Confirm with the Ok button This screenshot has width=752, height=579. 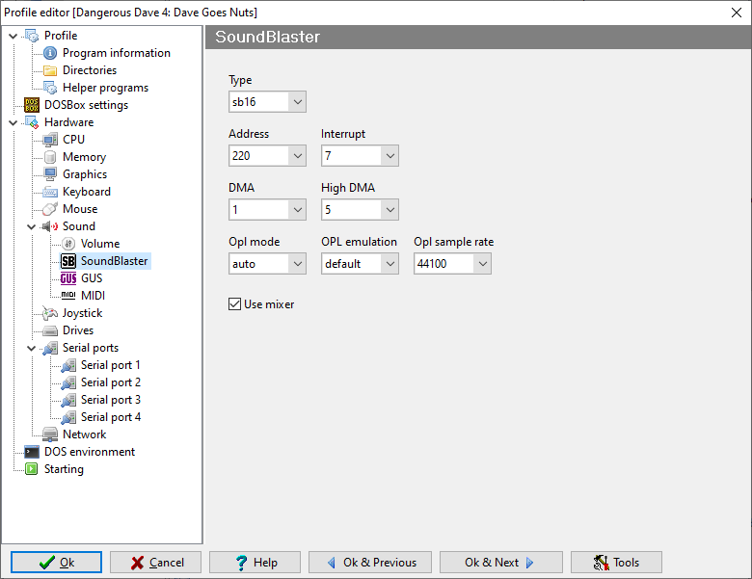point(56,563)
